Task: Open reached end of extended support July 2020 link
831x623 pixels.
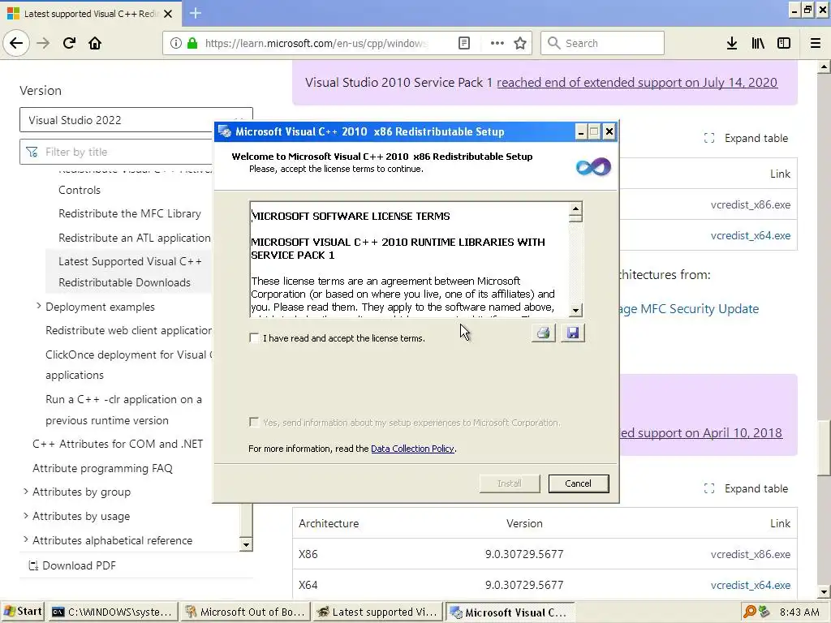Action: click(637, 83)
